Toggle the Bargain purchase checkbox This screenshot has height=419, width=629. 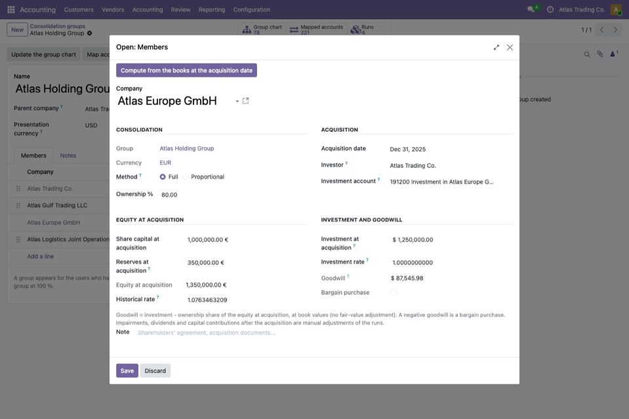coord(394,292)
